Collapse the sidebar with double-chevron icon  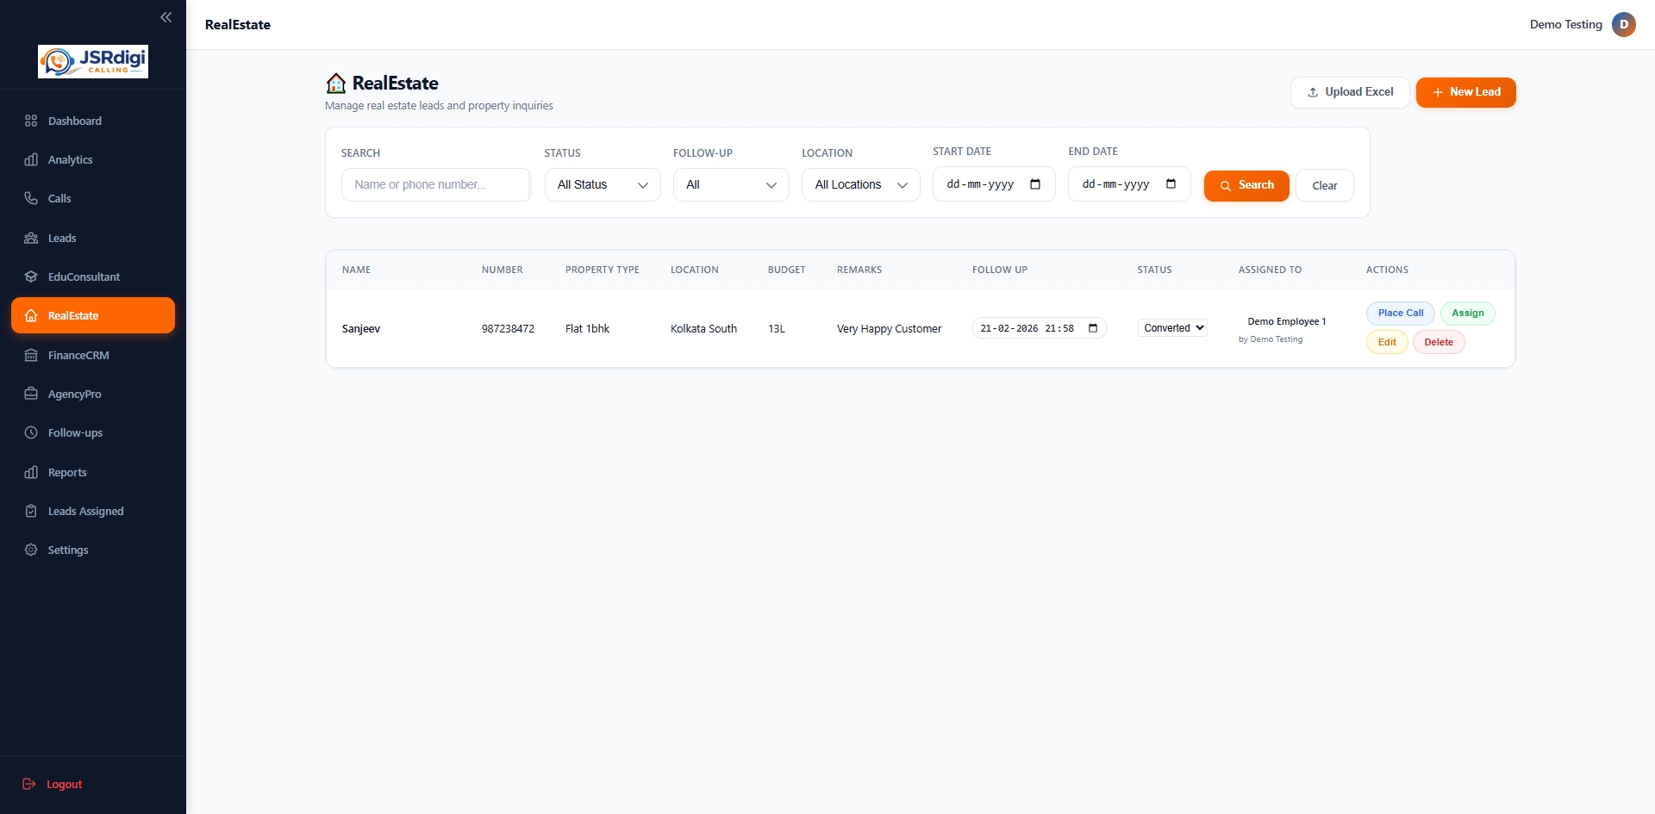pyautogui.click(x=165, y=17)
